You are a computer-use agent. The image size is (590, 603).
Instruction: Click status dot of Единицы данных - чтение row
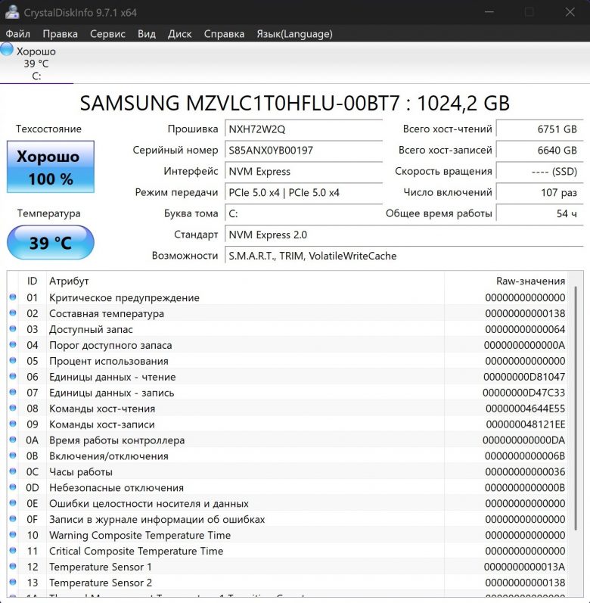point(13,376)
